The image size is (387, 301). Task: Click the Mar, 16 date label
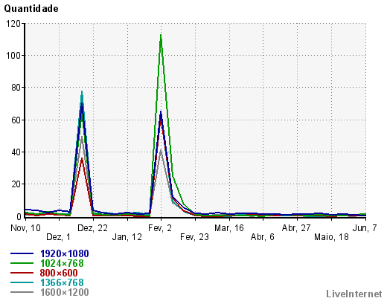229,228
